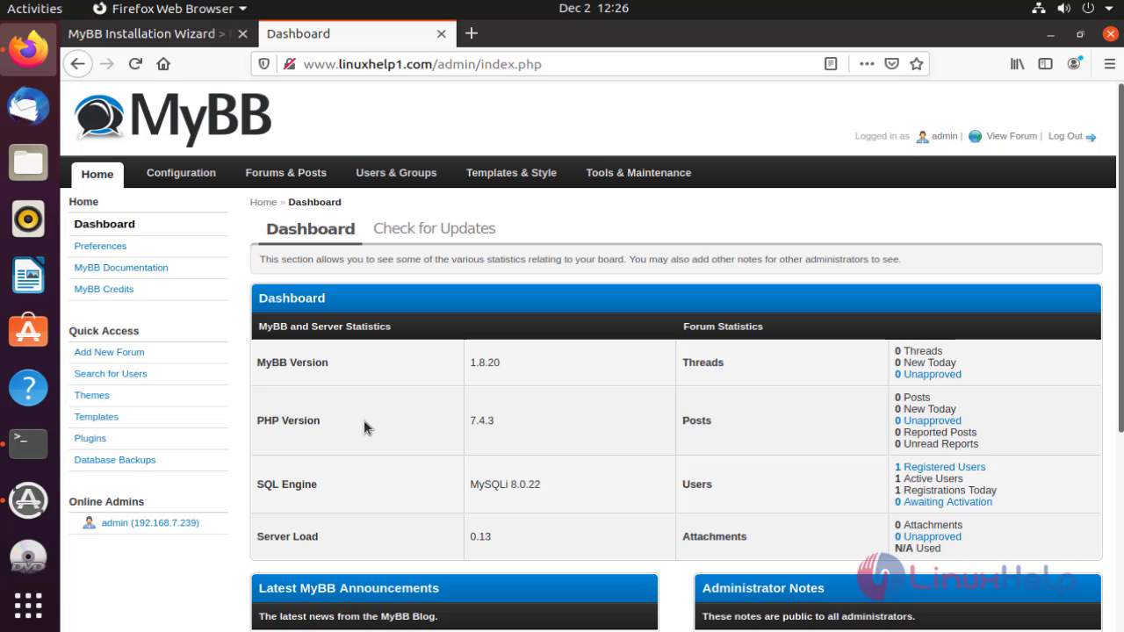The width and height of the screenshot is (1124, 632).
Task: Click the Dec 2 12:26 clock
Action: 594,9
